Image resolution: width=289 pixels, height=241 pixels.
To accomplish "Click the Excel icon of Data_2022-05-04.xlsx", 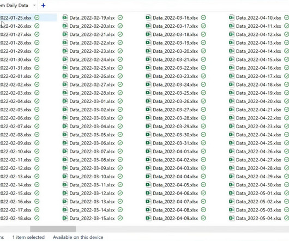I will (232, 218).
